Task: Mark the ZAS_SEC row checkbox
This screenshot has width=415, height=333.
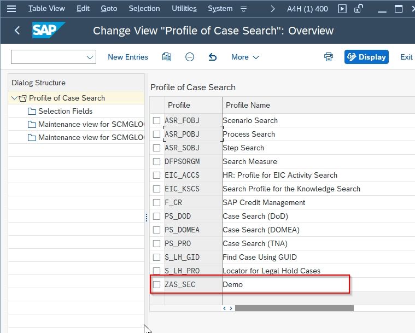Action: click(157, 284)
